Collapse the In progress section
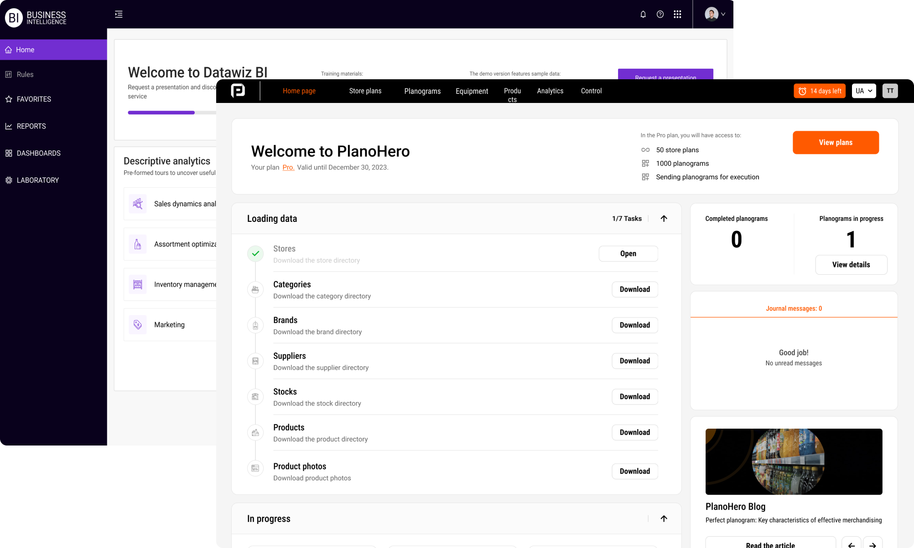 point(664,518)
